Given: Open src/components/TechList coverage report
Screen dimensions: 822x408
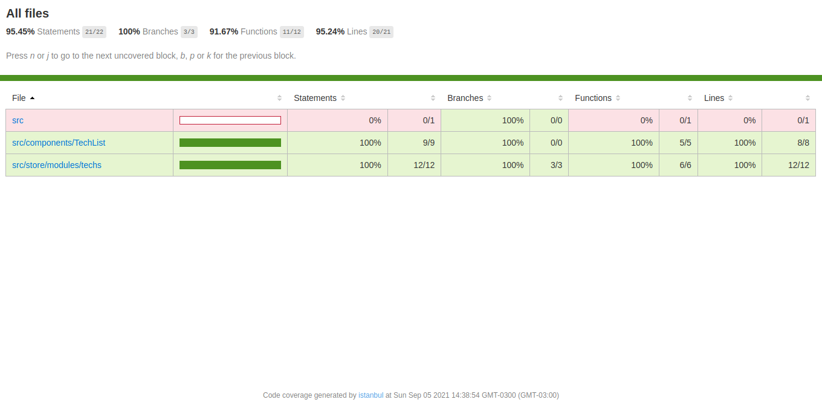Looking at the screenshot, I should (x=59, y=143).
